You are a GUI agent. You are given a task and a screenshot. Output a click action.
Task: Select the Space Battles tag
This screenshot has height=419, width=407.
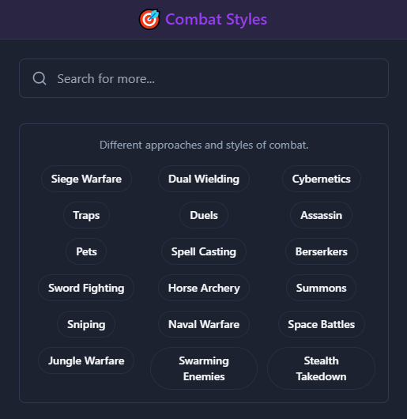click(322, 324)
